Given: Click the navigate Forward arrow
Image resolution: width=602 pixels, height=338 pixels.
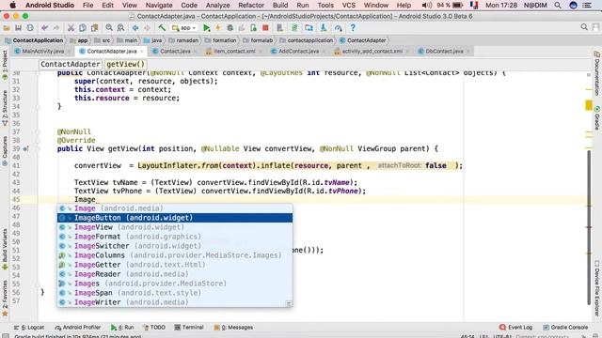Looking at the screenshot, I should point(147,28).
